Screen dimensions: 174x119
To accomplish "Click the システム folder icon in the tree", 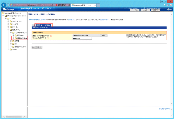I will coord(8,19).
